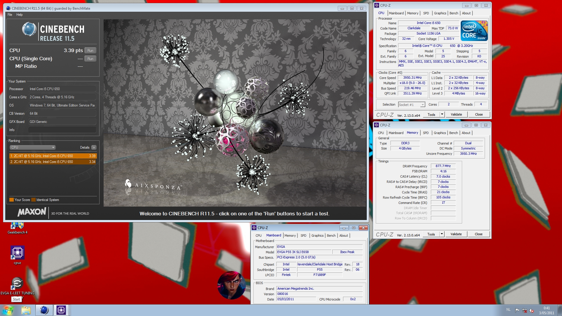Click Validate in the top CPU-Z window

tap(456, 114)
